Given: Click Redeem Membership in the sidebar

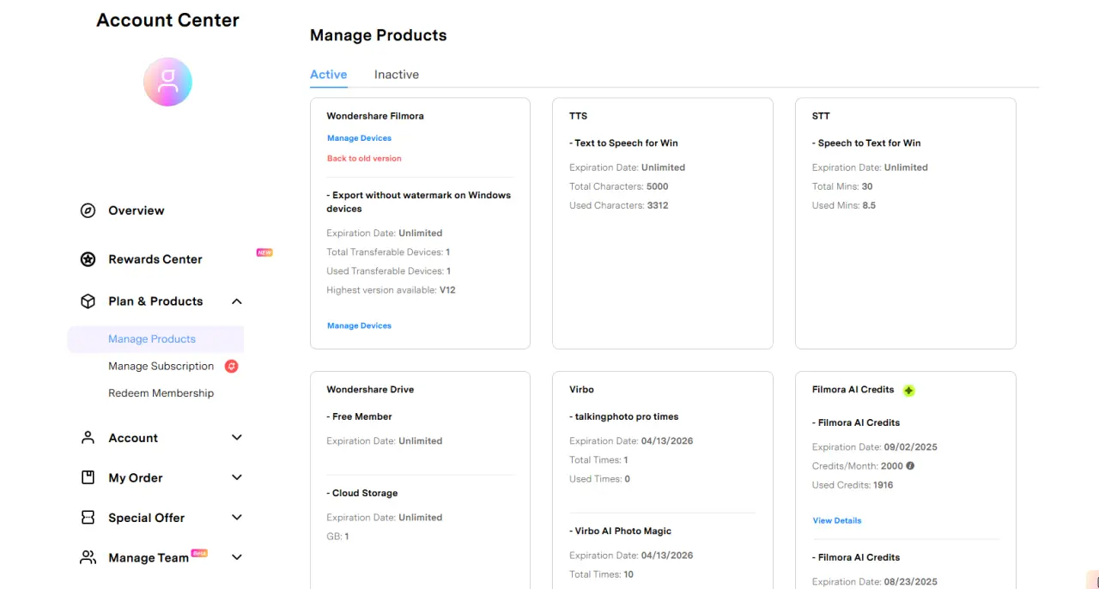Looking at the screenshot, I should [x=161, y=393].
